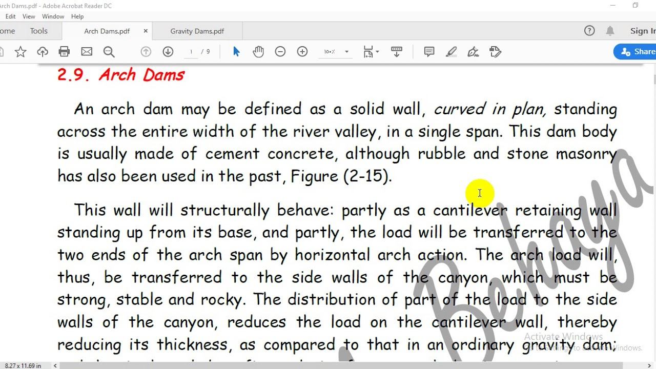Viewport: 656px width, 369px height.
Task: Send file by email envelope icon
Action: pos(87,52)
